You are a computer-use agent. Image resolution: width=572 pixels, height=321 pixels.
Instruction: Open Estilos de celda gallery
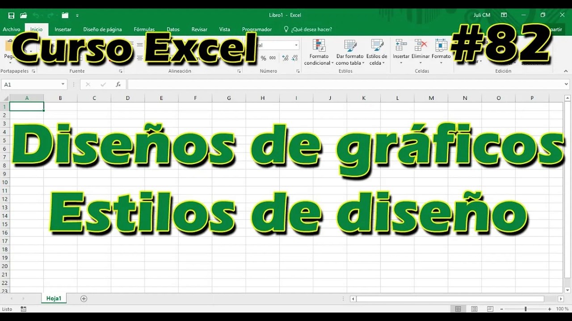point(377,53)
